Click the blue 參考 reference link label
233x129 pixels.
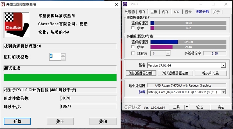142,92
